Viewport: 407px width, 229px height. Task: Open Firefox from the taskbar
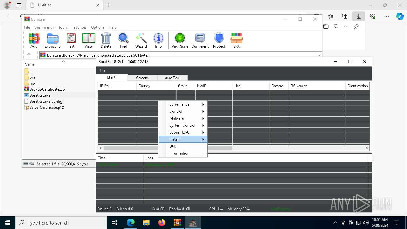click(x=162, y=223)
